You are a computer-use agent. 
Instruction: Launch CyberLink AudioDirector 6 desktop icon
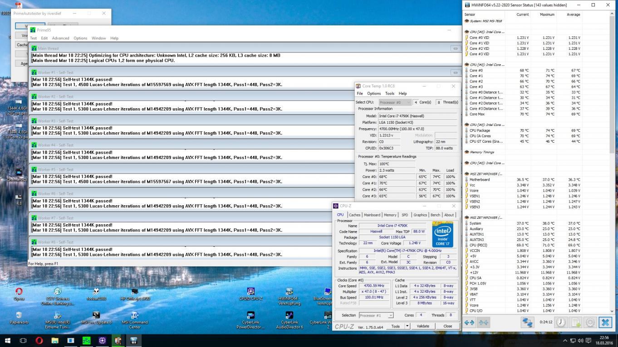pos(289,320)
